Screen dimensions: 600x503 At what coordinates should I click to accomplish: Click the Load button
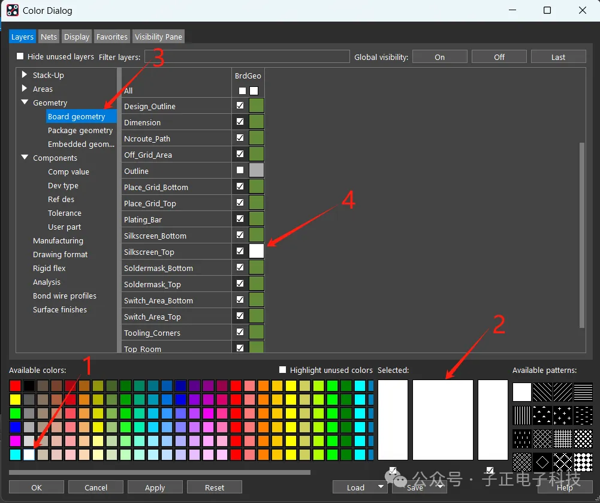point(355,487)
